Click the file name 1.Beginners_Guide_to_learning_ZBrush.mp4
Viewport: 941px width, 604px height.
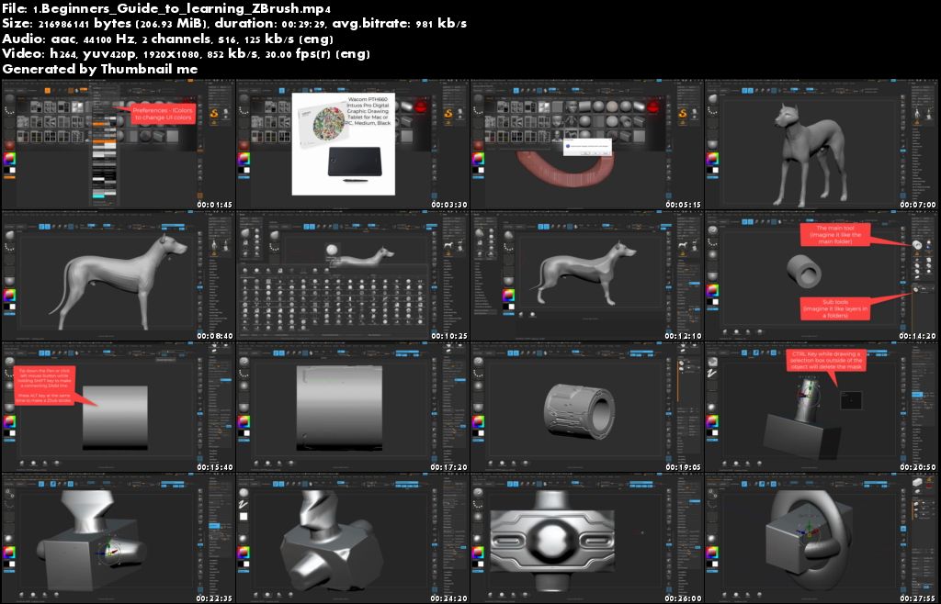[183, 9]
